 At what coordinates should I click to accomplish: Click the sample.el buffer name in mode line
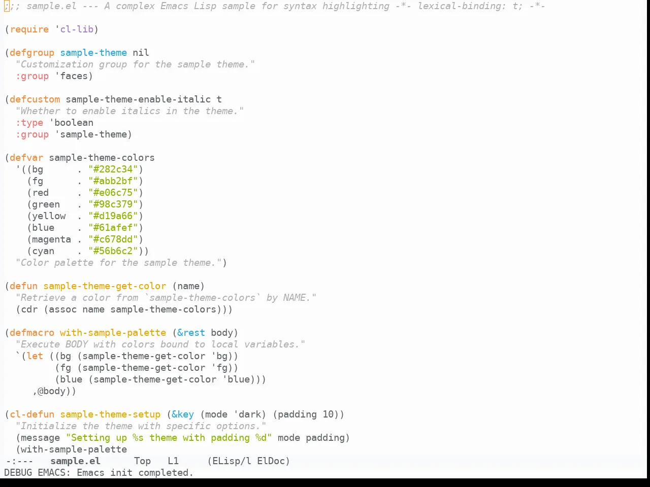[x=75, y=461]
